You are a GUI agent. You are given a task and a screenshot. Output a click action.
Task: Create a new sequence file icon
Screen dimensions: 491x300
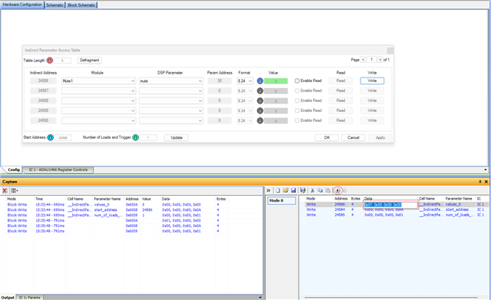tap(278, 190)
